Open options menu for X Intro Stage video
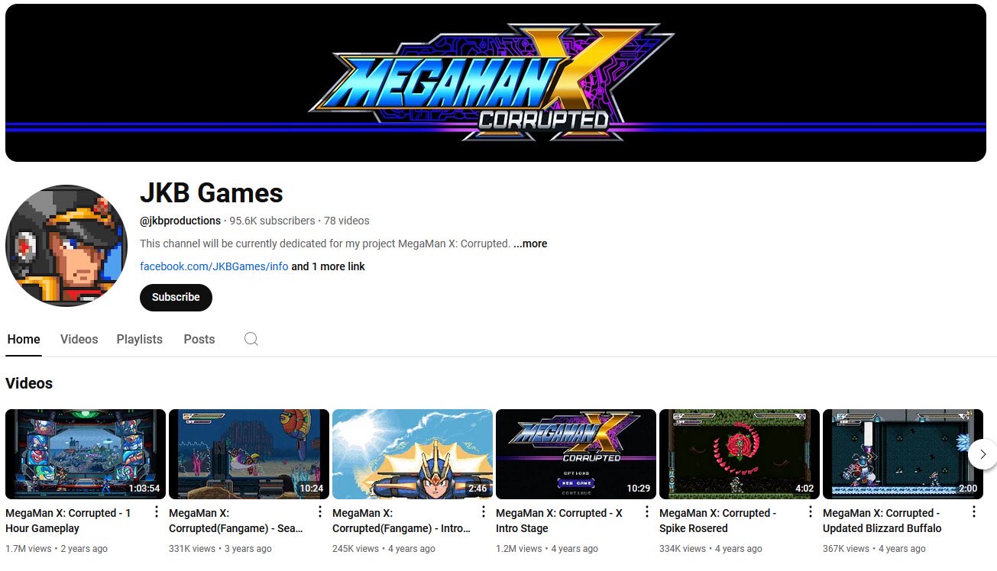Viewport: 997px width, 571px height. pyautogui.click(x=647, y=512)
